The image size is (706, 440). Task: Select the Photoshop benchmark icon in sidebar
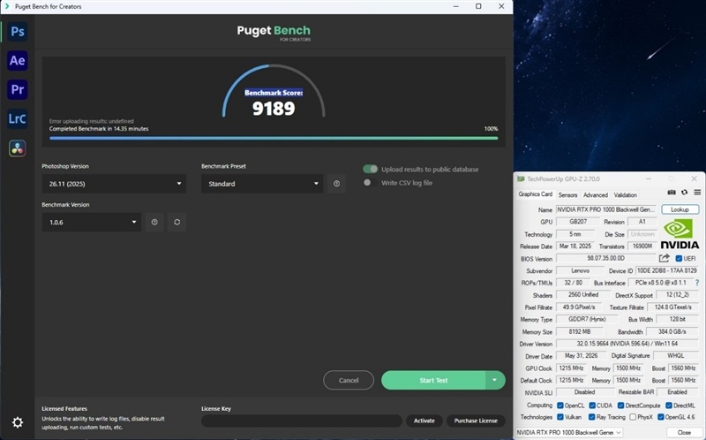click(x=17, y=32)
